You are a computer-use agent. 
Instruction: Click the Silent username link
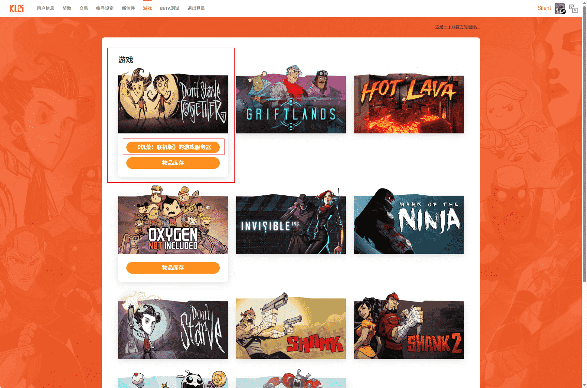coord(544,8)
